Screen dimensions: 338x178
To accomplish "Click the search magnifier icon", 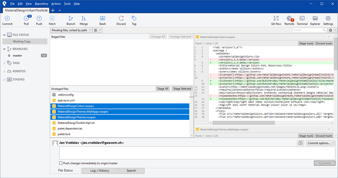I will tap(324, 30).
